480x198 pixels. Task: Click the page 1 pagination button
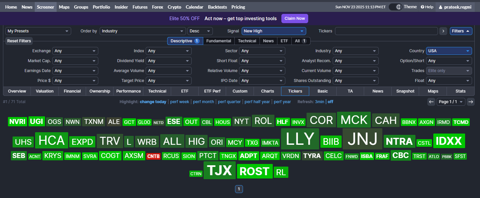pos(239,189)
